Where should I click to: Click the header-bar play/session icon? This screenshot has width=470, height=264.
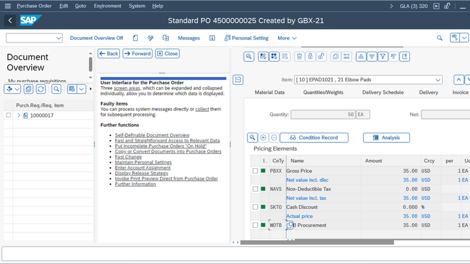click(x=436, y=6)
